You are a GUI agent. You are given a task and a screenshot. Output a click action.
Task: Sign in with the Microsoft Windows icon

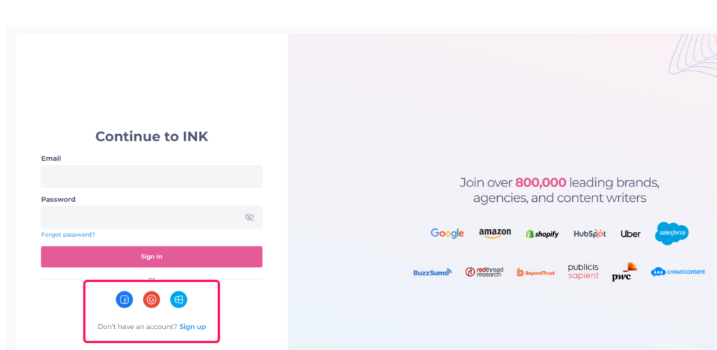(x=179, y=300)
